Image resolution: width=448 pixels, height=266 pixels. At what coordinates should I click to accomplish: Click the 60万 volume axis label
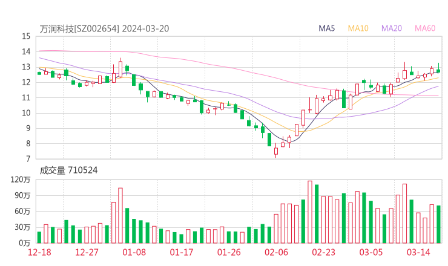point(22,212)
